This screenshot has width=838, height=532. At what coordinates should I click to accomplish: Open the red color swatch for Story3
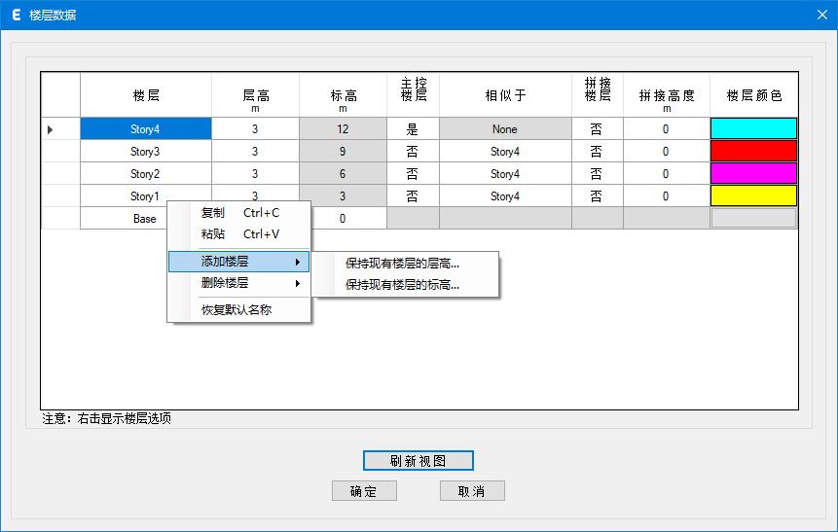(x=753, y=152)
